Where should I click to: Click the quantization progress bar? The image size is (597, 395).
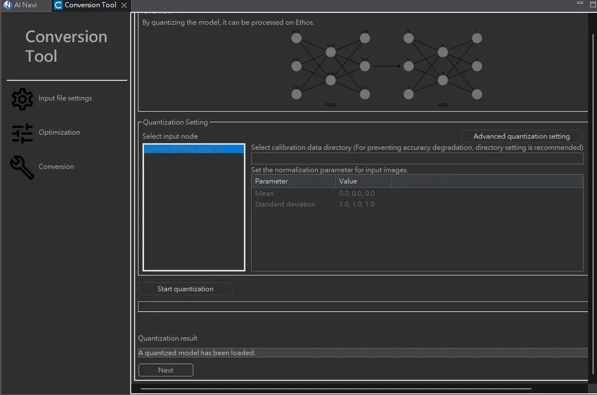(x=363, y=306)
